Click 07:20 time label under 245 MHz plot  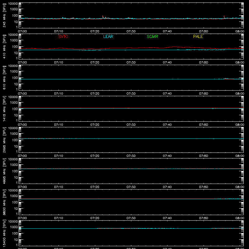[x=95, y=31]
